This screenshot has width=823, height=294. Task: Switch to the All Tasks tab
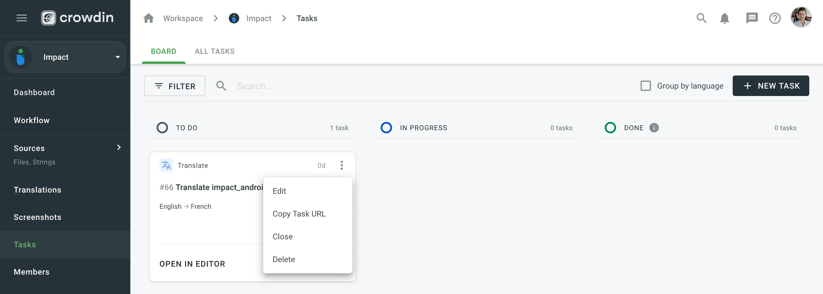215,51
